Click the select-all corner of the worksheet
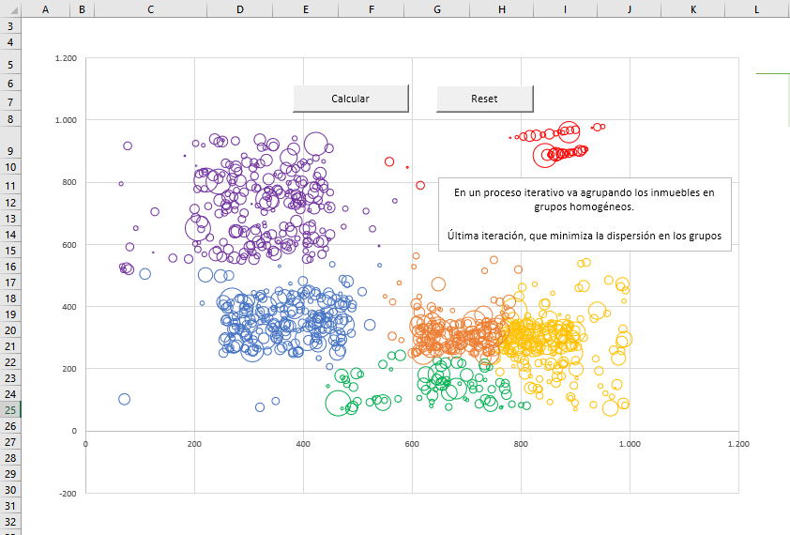790x535 pixels. pyautogui.click(x=10, y=8)
